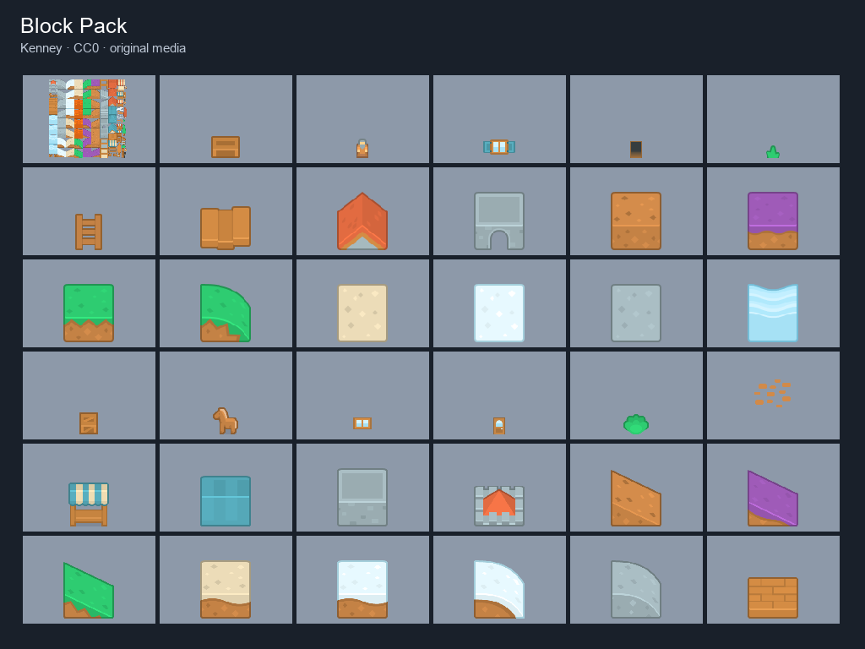Select purple grass on dirt square block
The image size is (865, 649).
(773, 221)
